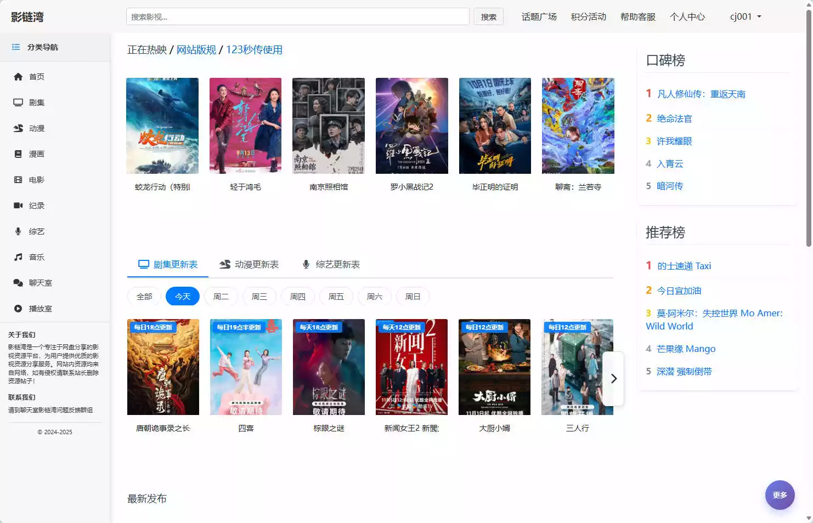Screen dimensions: 813x523
Task: Select the 周四 day filter
Action: click(298, 297)
